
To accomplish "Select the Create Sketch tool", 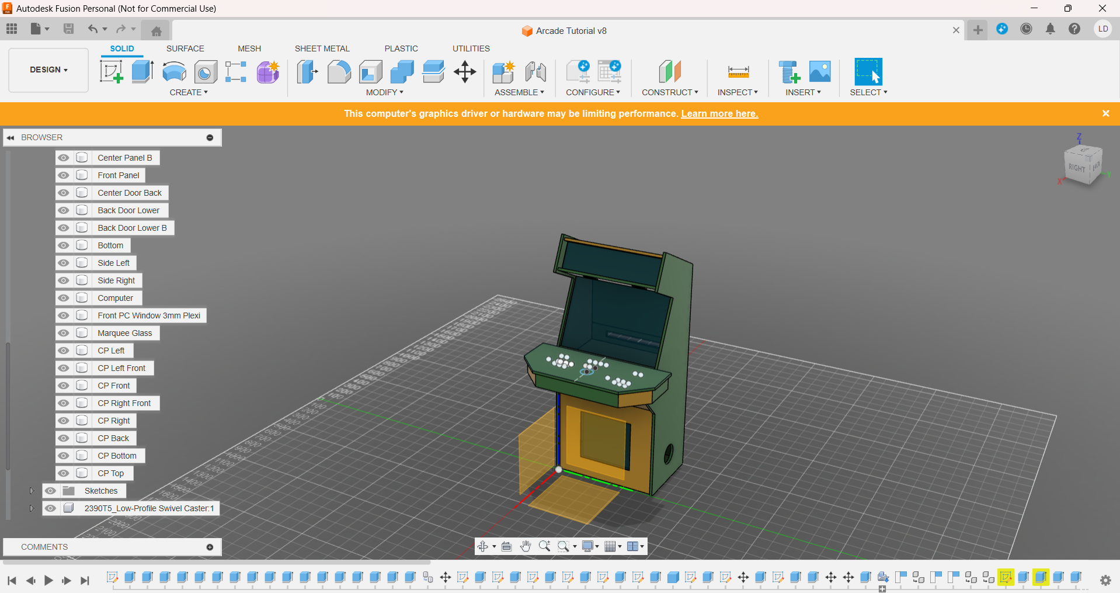I will [x=111, y=72].
